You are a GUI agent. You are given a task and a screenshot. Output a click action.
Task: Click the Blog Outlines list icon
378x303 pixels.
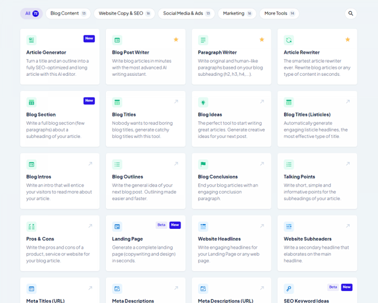[x=117, y=165]
